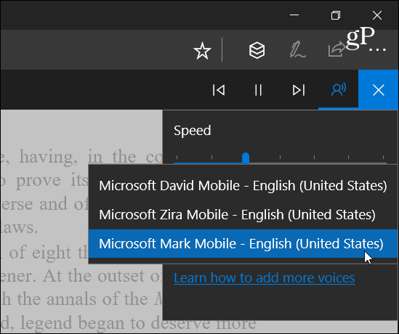Screen dimensions: 399x334
Task: Adjust the Speed slider handle
Action: pos(246,158)
